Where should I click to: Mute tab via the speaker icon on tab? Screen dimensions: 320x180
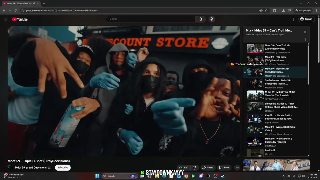[34, 3]
